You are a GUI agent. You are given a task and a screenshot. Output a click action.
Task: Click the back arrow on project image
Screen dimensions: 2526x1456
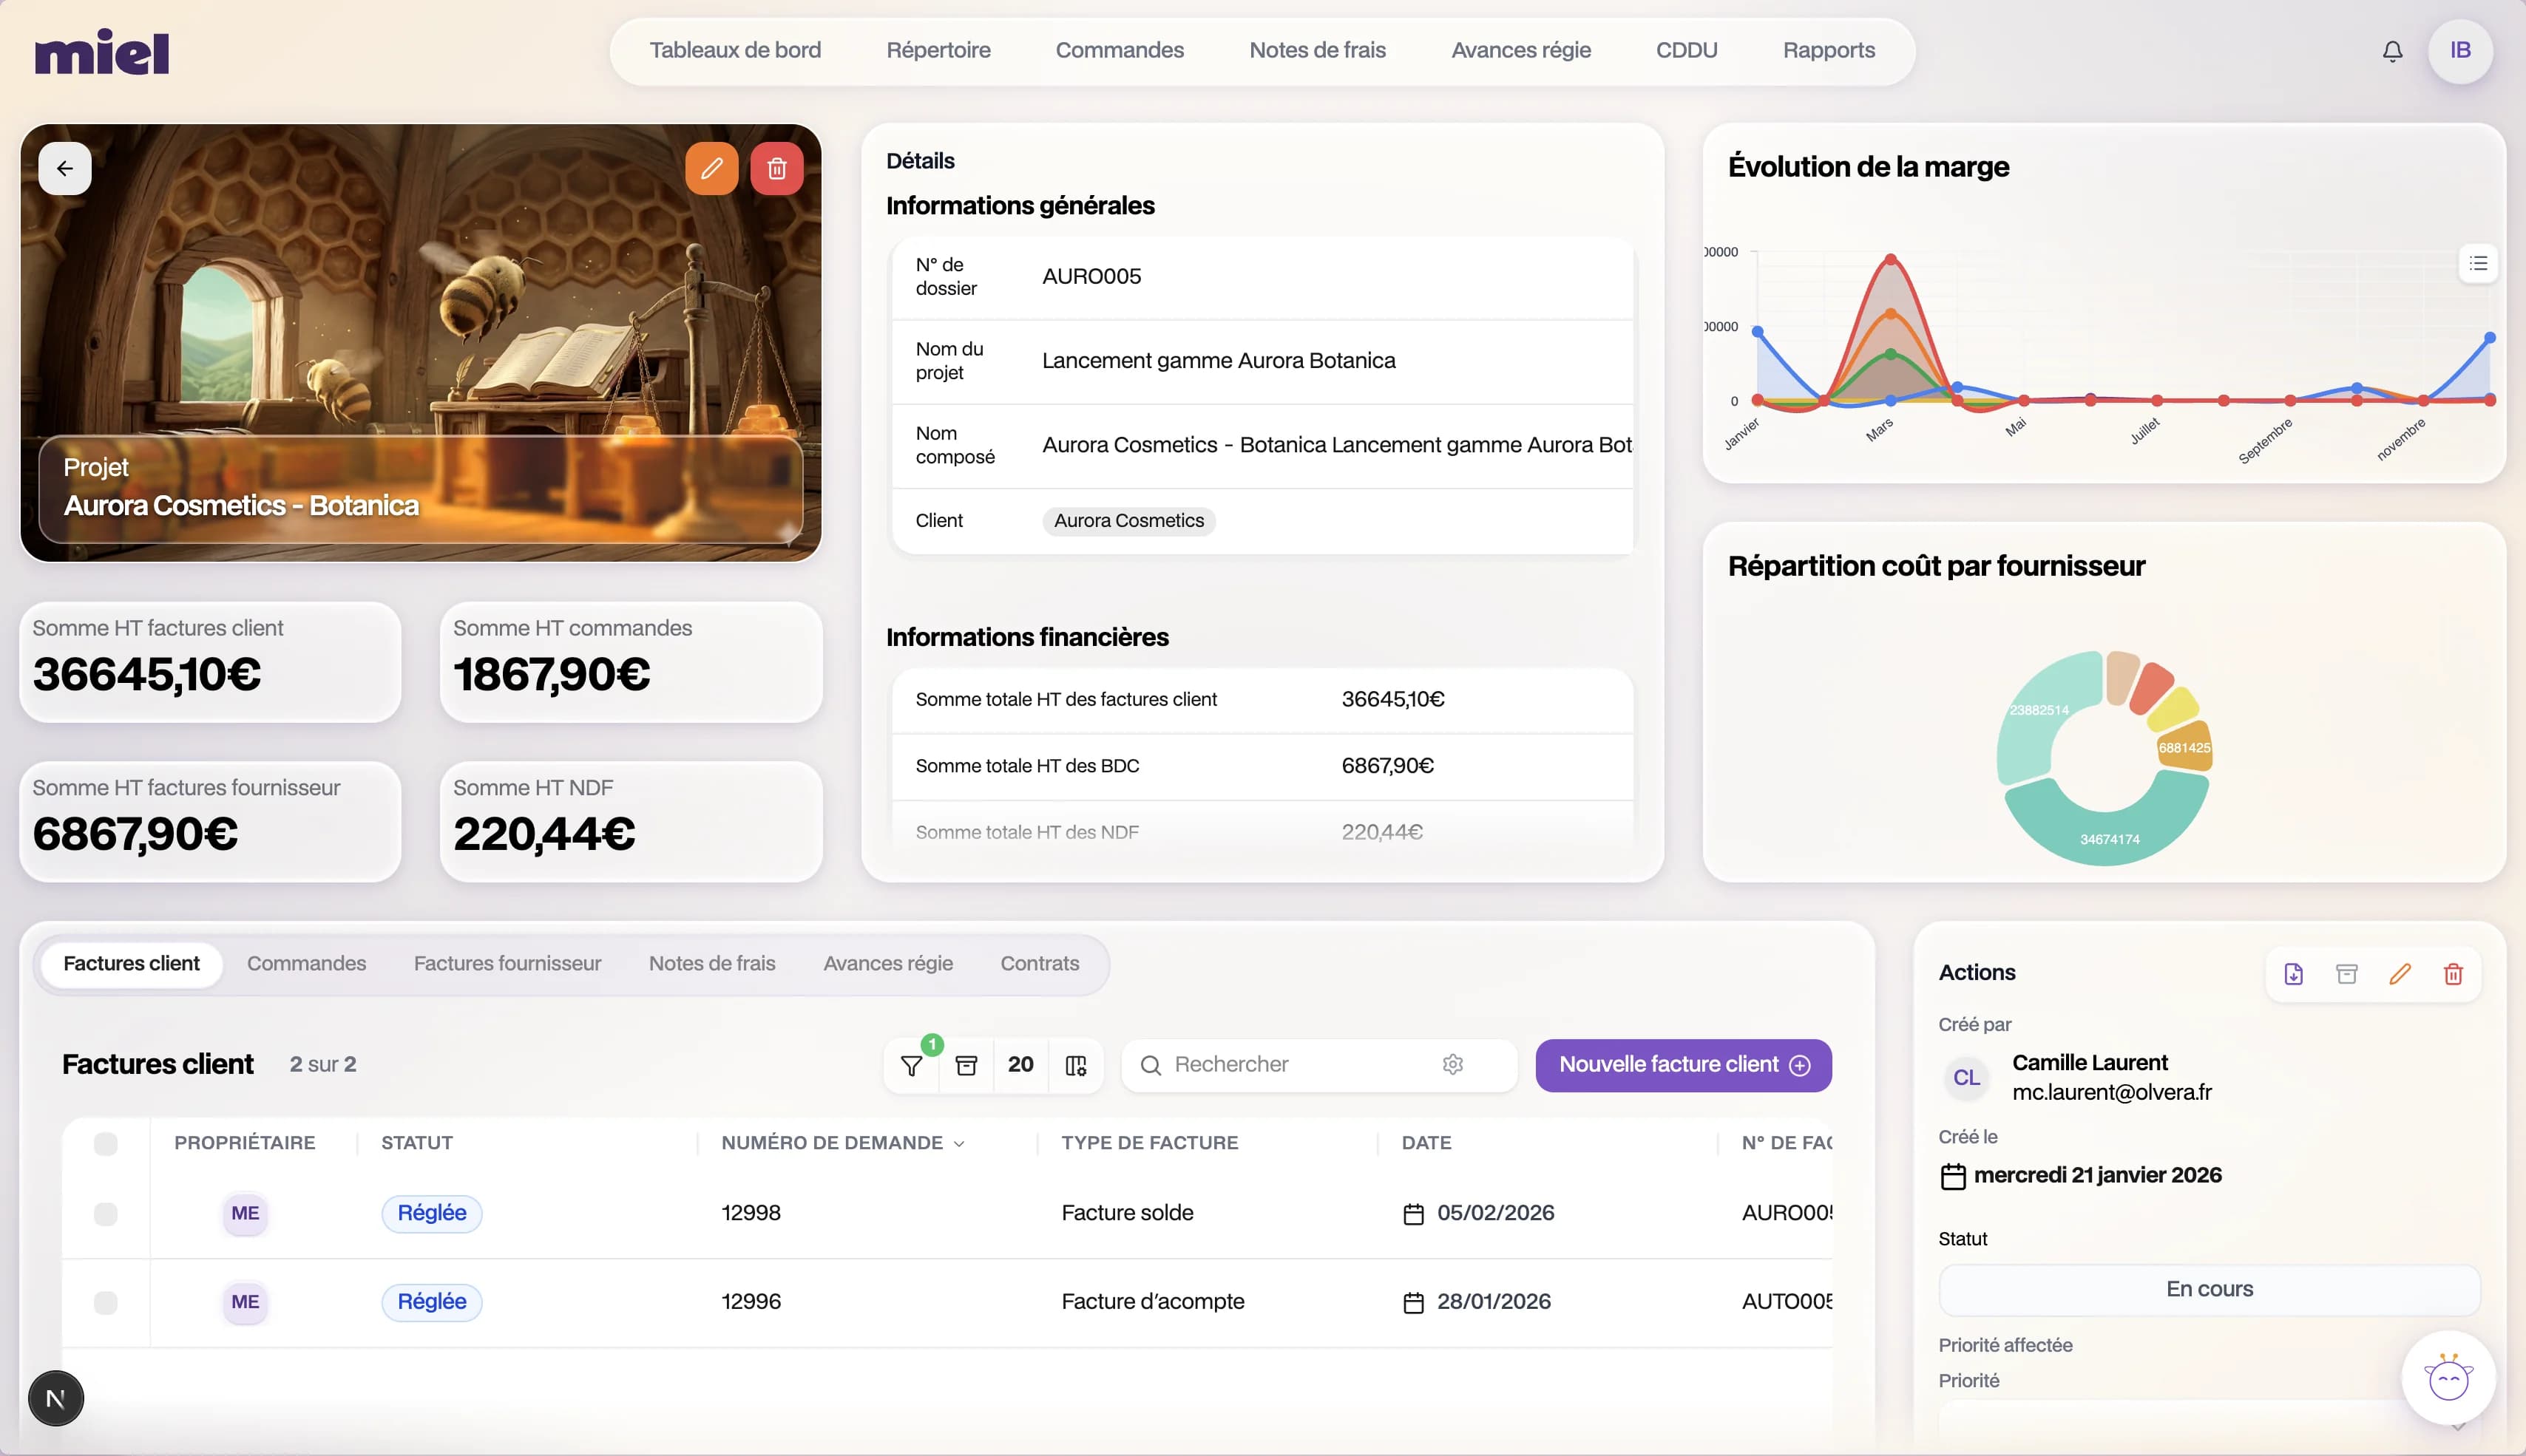pos(65,168)
